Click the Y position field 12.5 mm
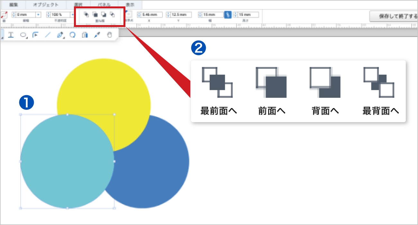This screenshot has width=418, height=225. pyautogui.click(x=181, y=15)
